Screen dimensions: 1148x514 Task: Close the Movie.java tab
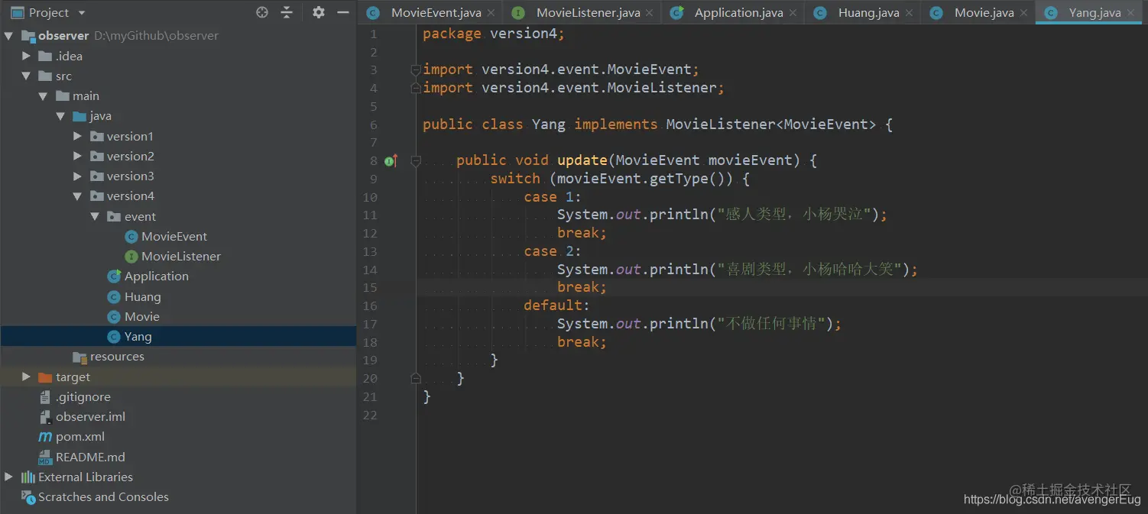click(1023, 13)
